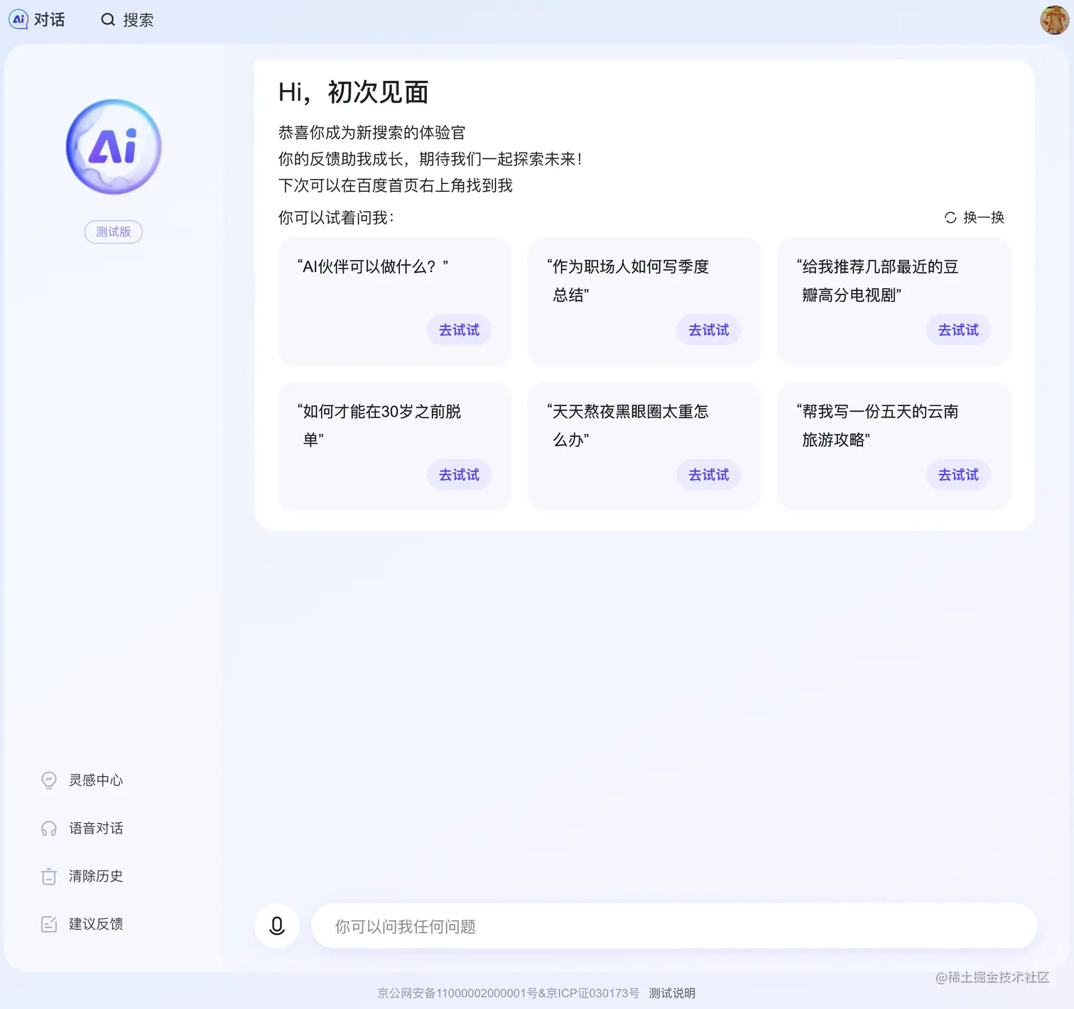Click 去试试 on the 豆瓣高分电视剧 card
This screenshot has width=1074, height=1009.
958,329
